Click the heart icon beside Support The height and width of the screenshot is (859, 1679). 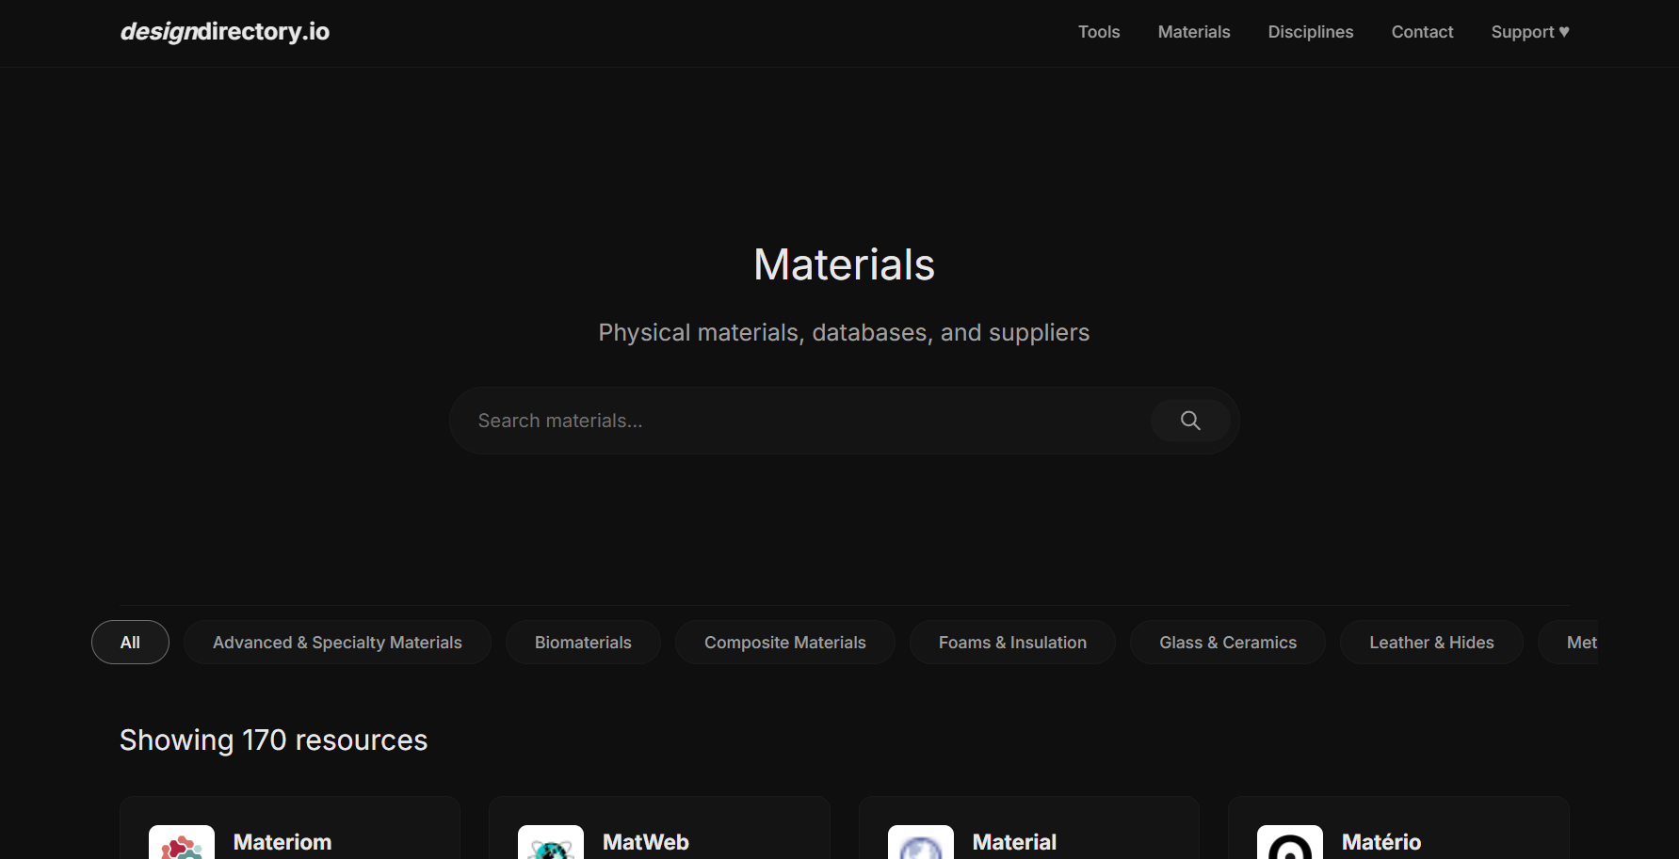click(x=1564, y=31)
